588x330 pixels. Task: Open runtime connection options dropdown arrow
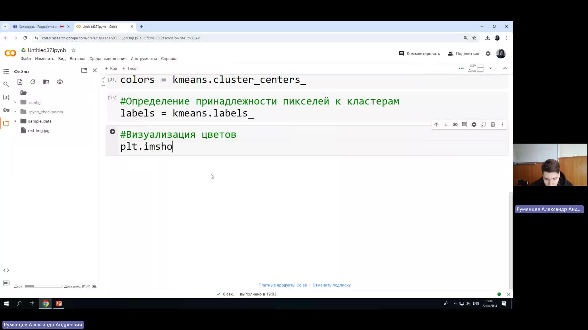point(491,68)
